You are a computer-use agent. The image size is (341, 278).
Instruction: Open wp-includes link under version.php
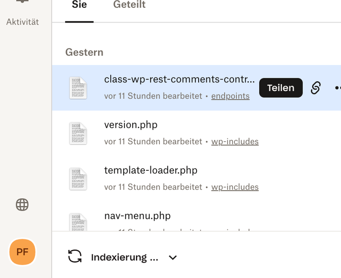235,142
